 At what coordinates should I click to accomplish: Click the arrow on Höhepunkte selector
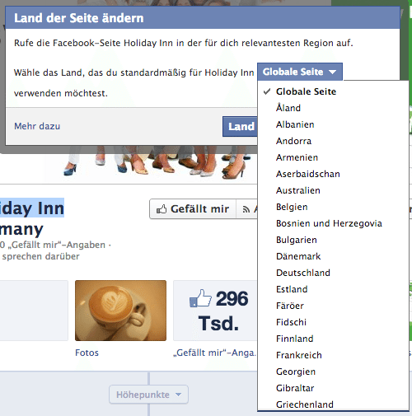[x=179, y=395]
